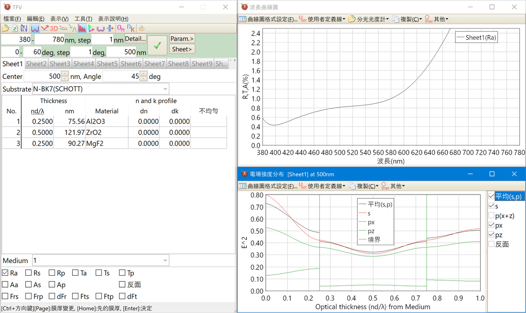
Task: Click the electric field distribution histogram icon
Action: (82, 29)
